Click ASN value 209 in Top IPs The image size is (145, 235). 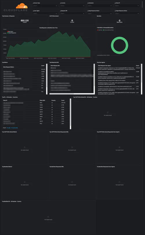(40, 119)
